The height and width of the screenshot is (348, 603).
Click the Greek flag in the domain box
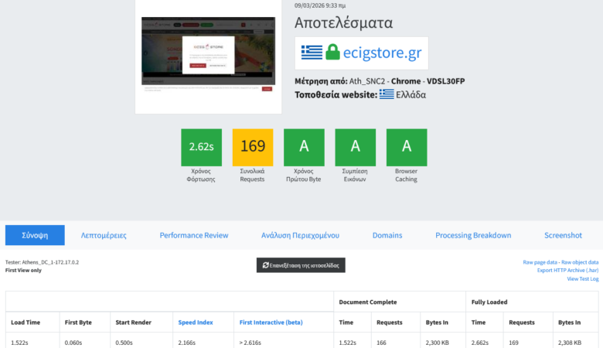coord(312,53)
